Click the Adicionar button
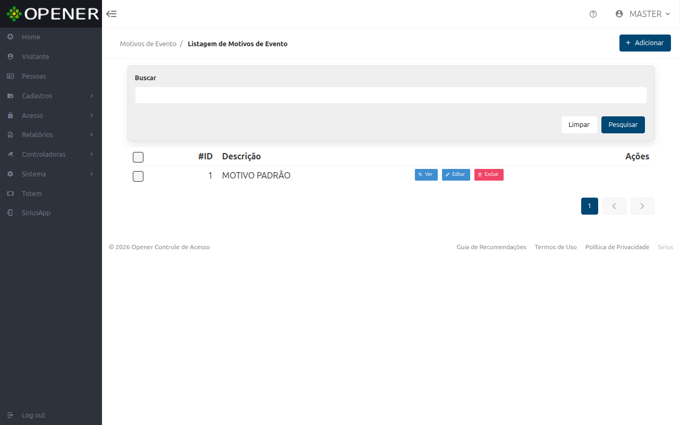 (645, 43)
